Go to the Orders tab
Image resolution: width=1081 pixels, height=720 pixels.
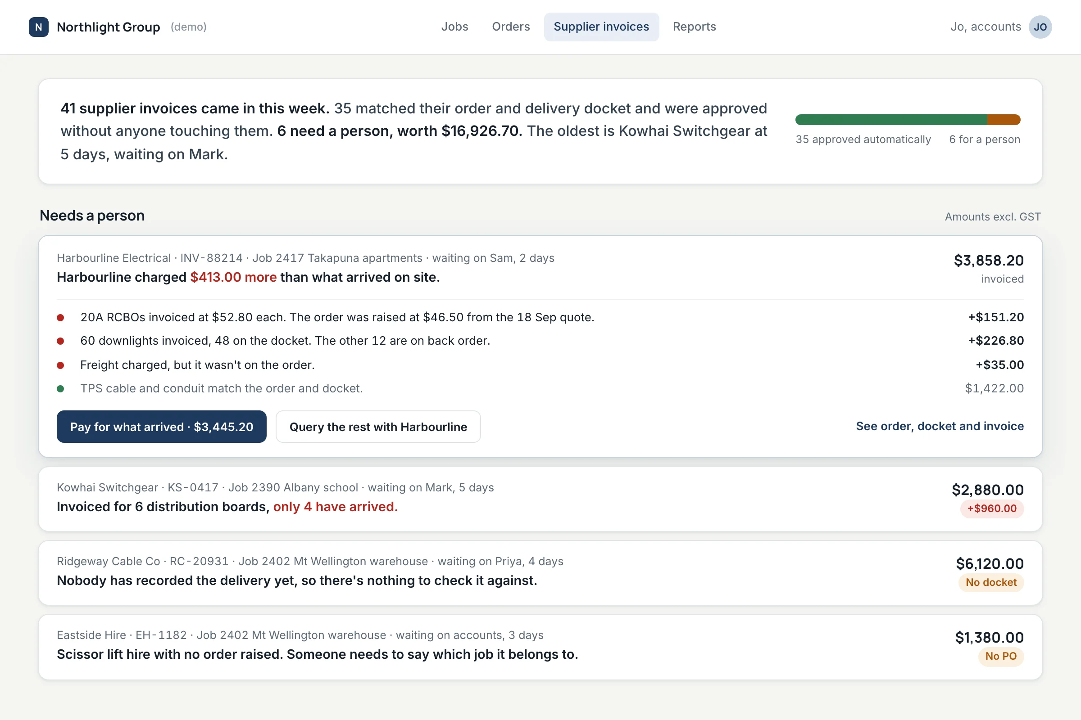point(511,27)
